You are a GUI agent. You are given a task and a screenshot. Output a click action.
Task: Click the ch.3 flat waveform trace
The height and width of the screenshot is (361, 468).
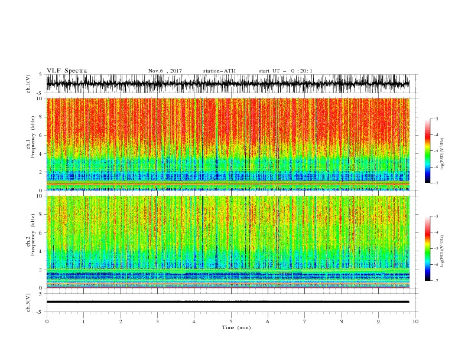(x=227, y=302)
